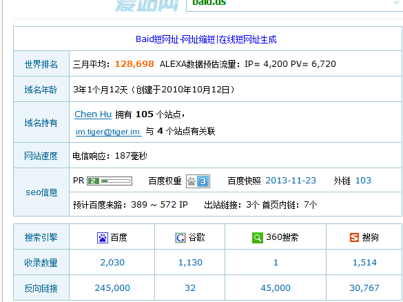Click the Google search engine icon
Screen dimensions: 403x302
pyautogui.click(x=180, y=238)
